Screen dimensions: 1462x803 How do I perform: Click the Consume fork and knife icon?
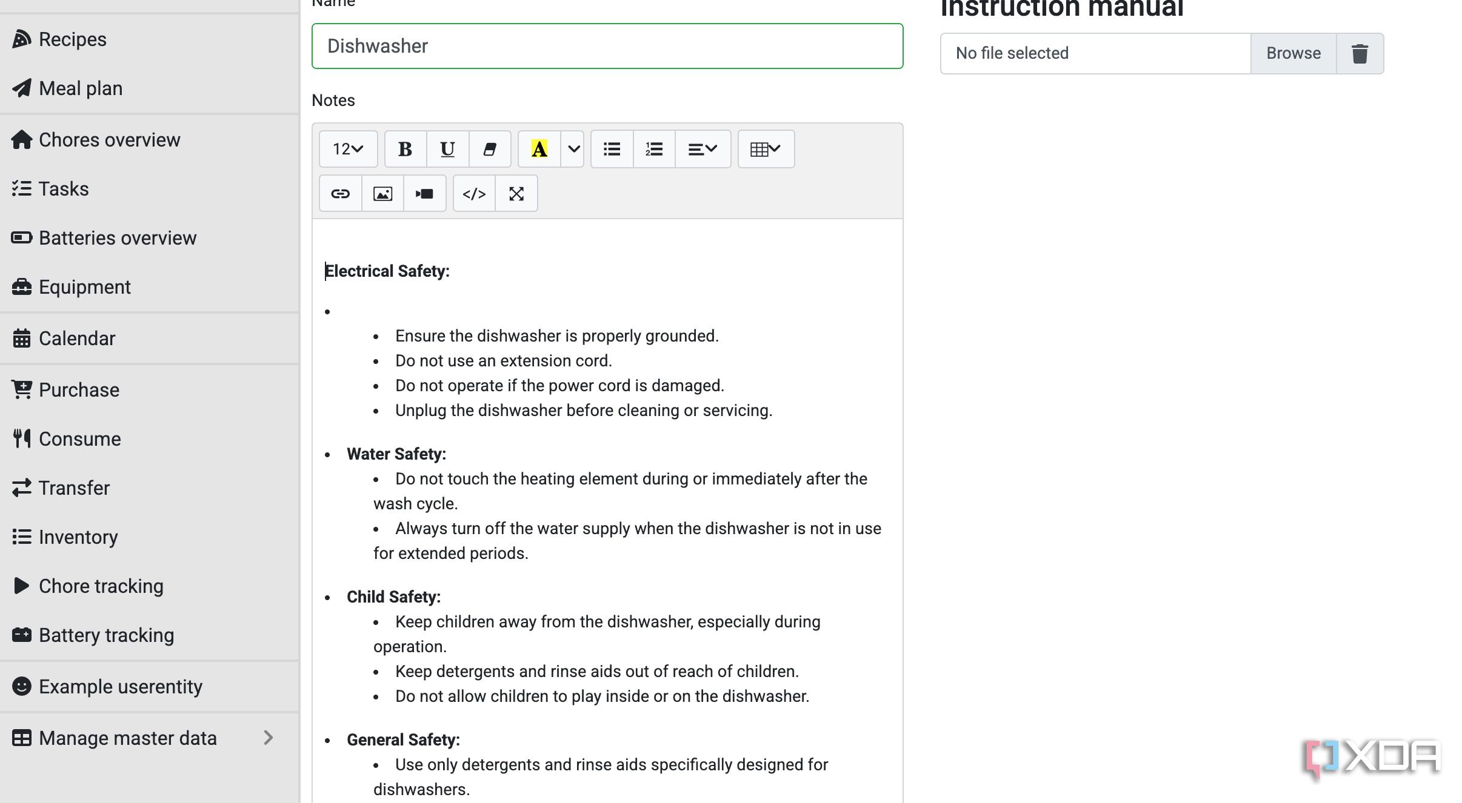[21, 438]
